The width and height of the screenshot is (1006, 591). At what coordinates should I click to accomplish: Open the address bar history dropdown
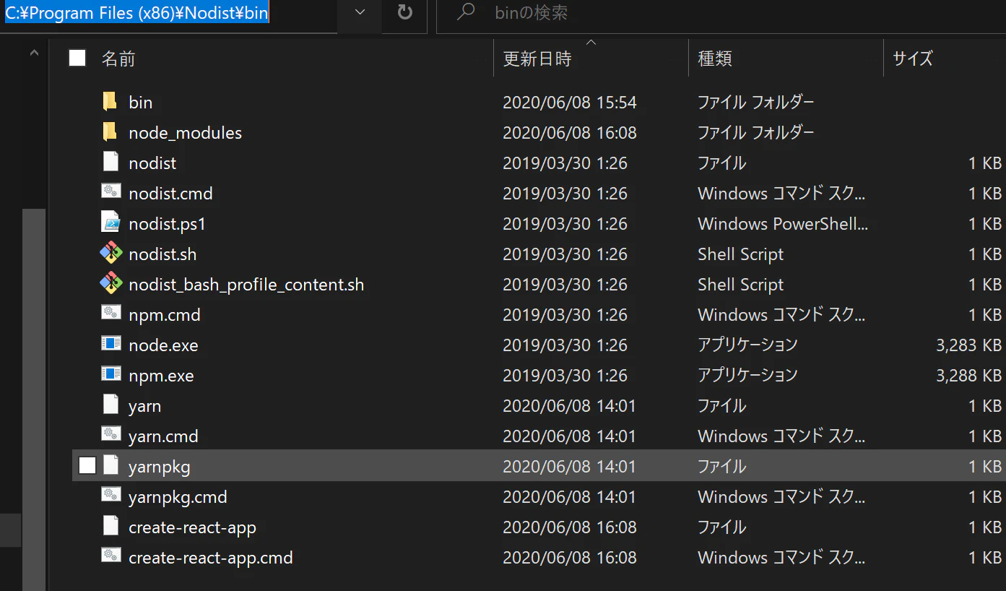[x=360, y=12]
